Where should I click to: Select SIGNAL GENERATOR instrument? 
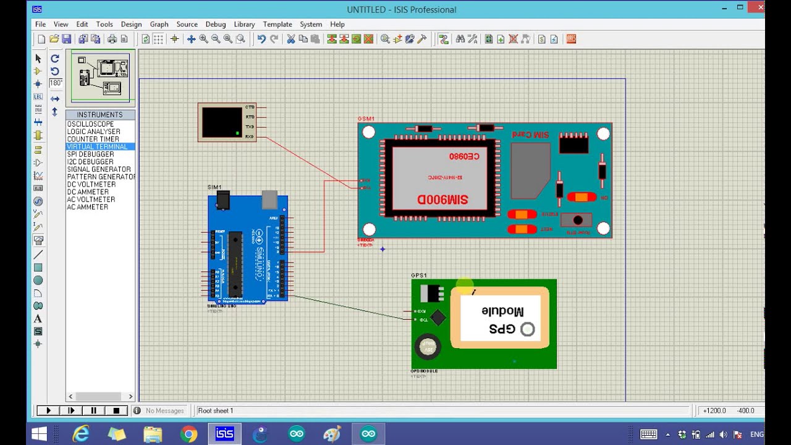click(x=99, y=169)
